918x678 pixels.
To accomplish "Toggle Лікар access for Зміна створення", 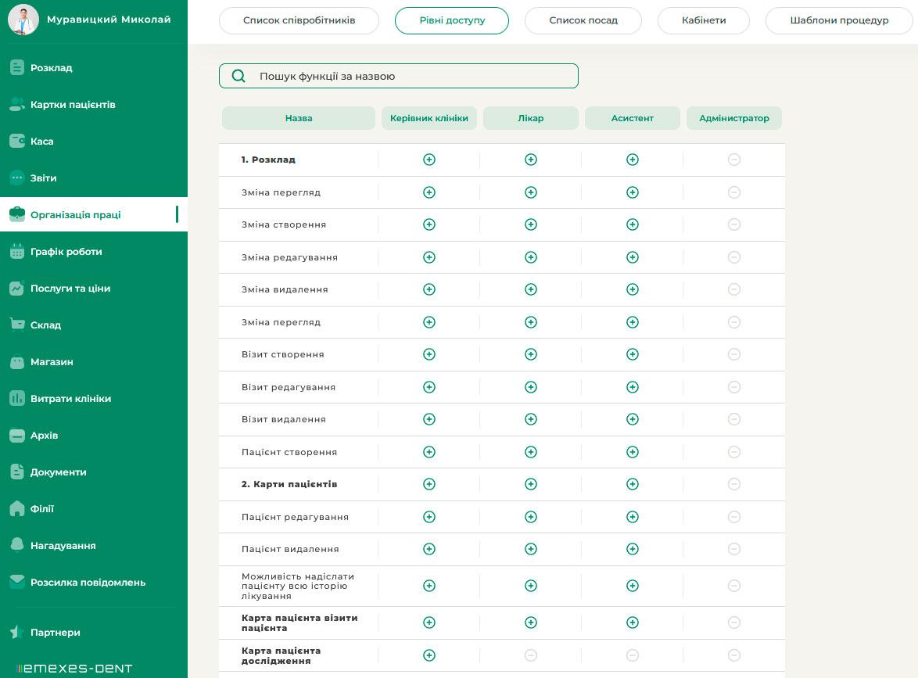I will tap(531, 225).
